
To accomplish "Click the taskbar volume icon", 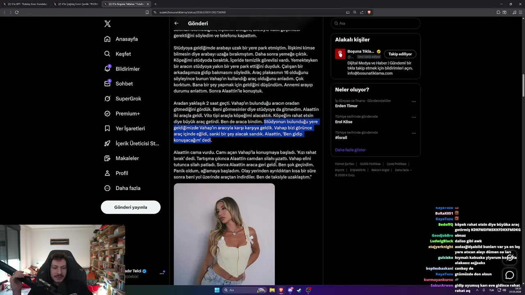I will pos(504,290).
